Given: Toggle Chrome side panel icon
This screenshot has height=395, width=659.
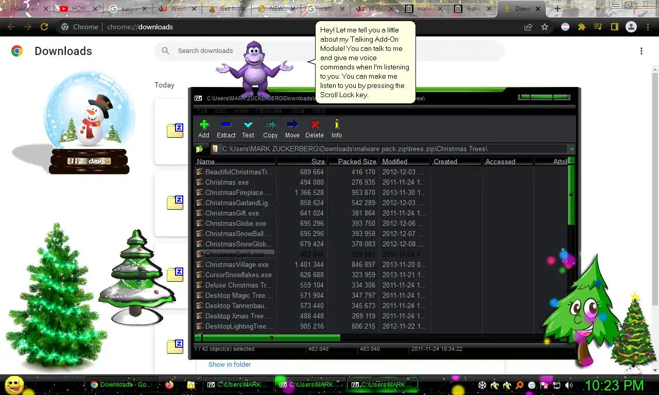Looking at the screenshot, I should click(614, 27).
